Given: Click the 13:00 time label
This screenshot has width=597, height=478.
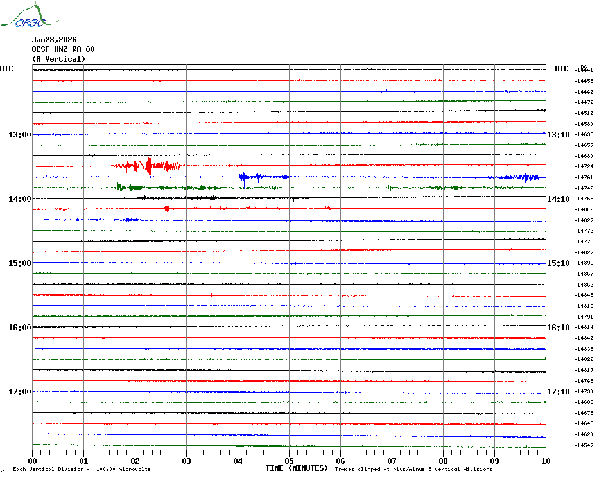Looking at the screenshot, I should click(20, 134).
